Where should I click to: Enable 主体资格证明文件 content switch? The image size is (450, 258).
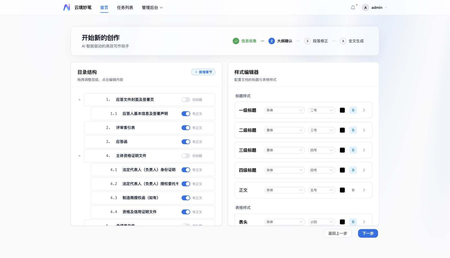(186, 156)
